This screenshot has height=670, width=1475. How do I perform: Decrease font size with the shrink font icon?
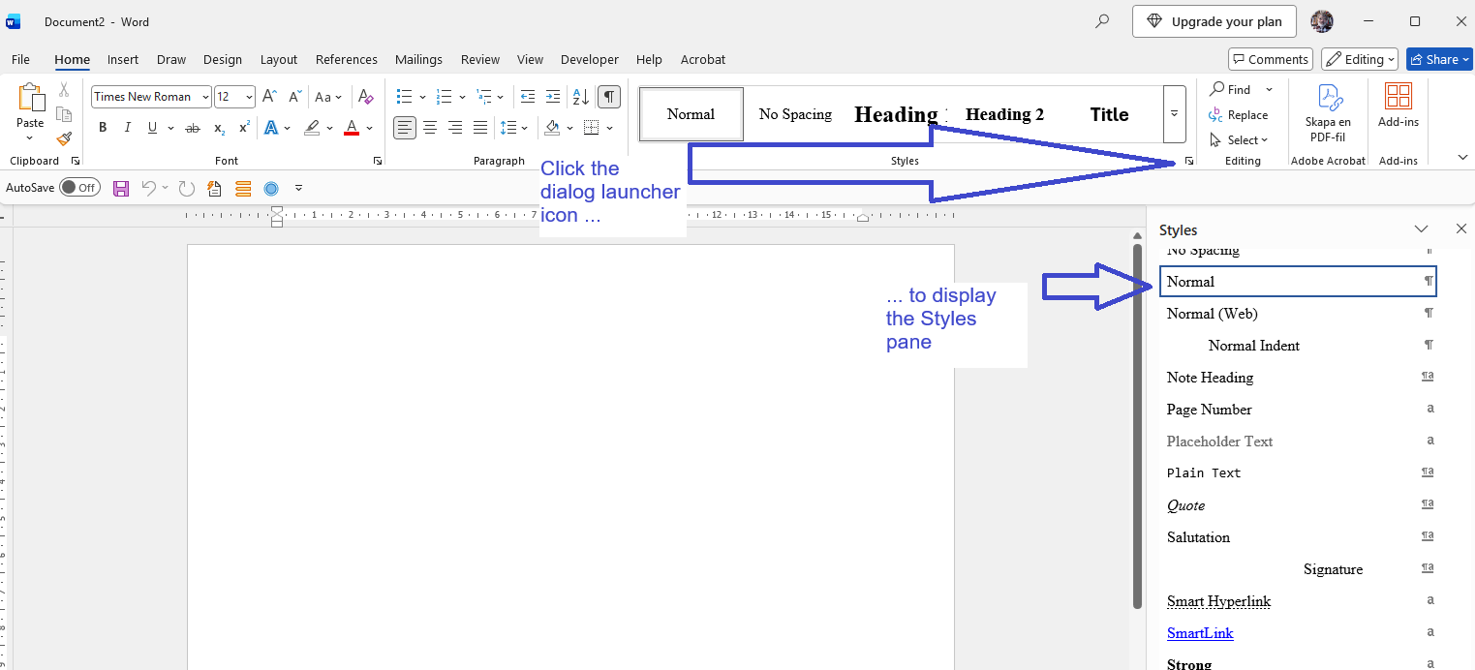tap(294, 97)
